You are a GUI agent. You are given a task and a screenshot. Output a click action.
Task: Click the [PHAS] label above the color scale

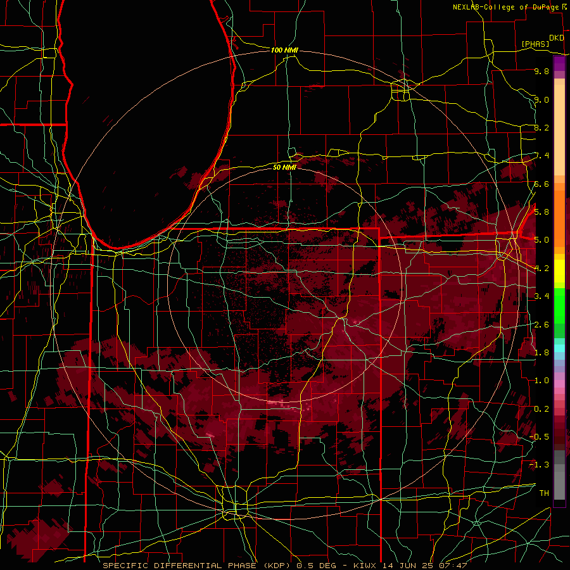coord(535,44)
